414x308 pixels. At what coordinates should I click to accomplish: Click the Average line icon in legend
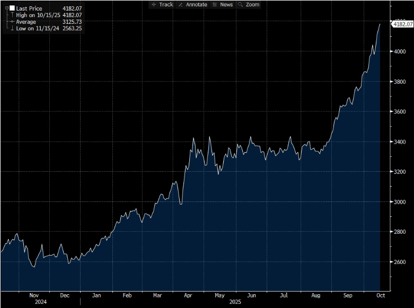coord(12,22)
